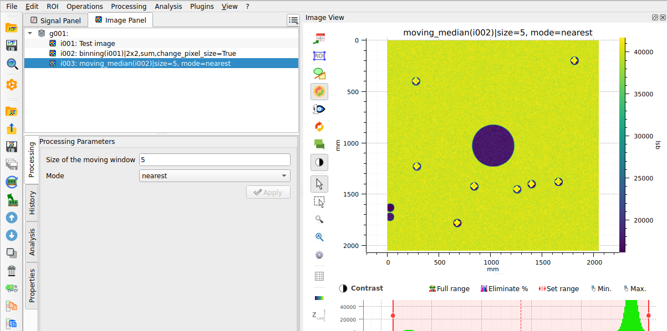This screenshot has height=331, width=667.
Task: Select the History vertical tab
Action: coord(32,203)
